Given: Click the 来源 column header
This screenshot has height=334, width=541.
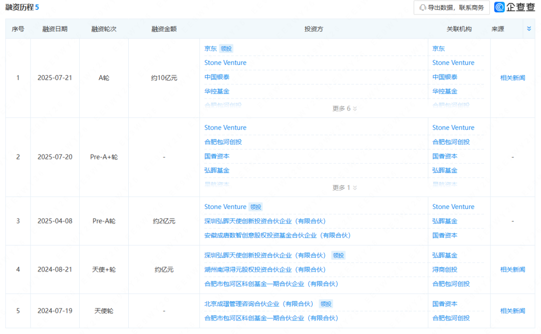Looking at the screenshot, I should coord(497,29).
